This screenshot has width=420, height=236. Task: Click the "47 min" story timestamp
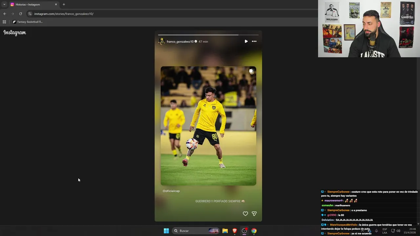[x=203, y=42]
